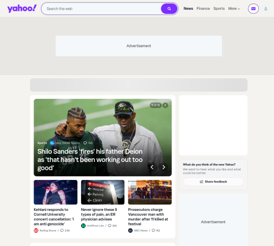Viewport: 274px width, 246px height.
Task: Click the NBC News source logo
Action: point(130,231)
